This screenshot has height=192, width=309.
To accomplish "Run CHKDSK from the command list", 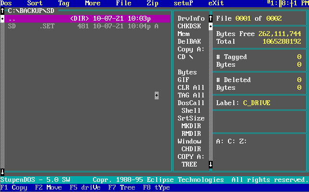I will pos(189,26).
